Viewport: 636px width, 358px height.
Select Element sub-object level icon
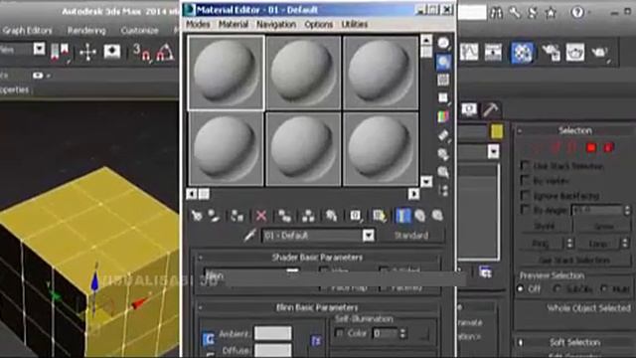(609, 147)
